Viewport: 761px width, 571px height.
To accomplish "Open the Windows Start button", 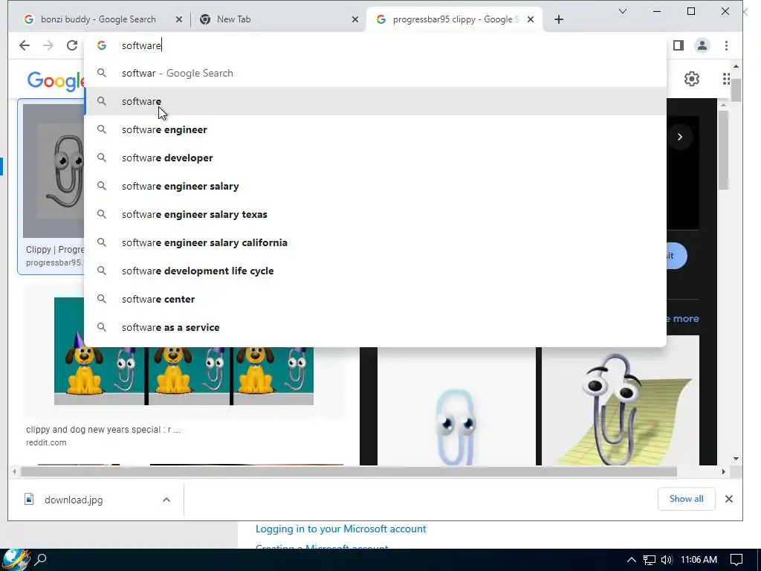I will (x=15, y=559).
